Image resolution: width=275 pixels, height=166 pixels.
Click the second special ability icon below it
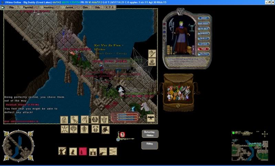(x=152, y=62)
